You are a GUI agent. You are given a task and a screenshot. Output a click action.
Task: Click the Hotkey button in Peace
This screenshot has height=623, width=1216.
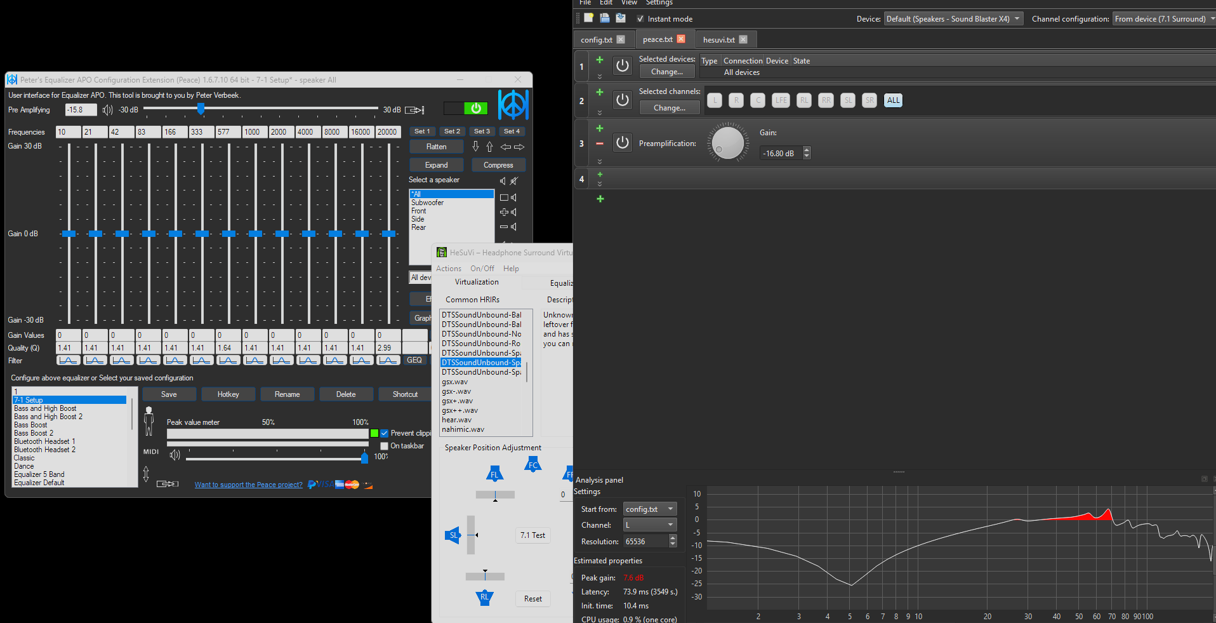tap(228, 394)
